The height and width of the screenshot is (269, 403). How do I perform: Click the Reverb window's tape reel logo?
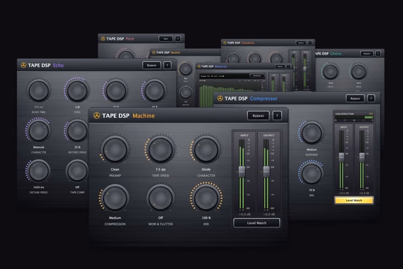[x=154, y=53]
